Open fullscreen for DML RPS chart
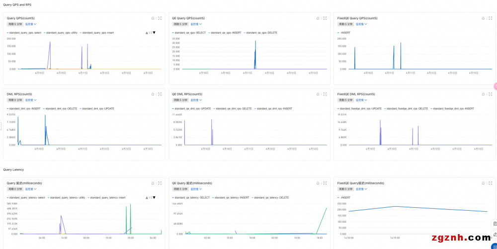 (x=160, y=94)
